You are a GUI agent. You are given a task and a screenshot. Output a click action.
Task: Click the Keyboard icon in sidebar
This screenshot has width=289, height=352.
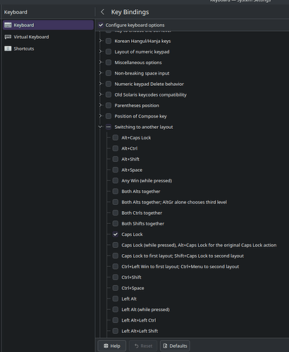point(8,25)
